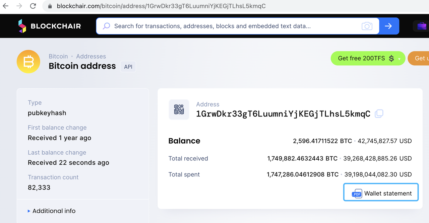Open the camera QR scanner in search bar

coord(367,26)
